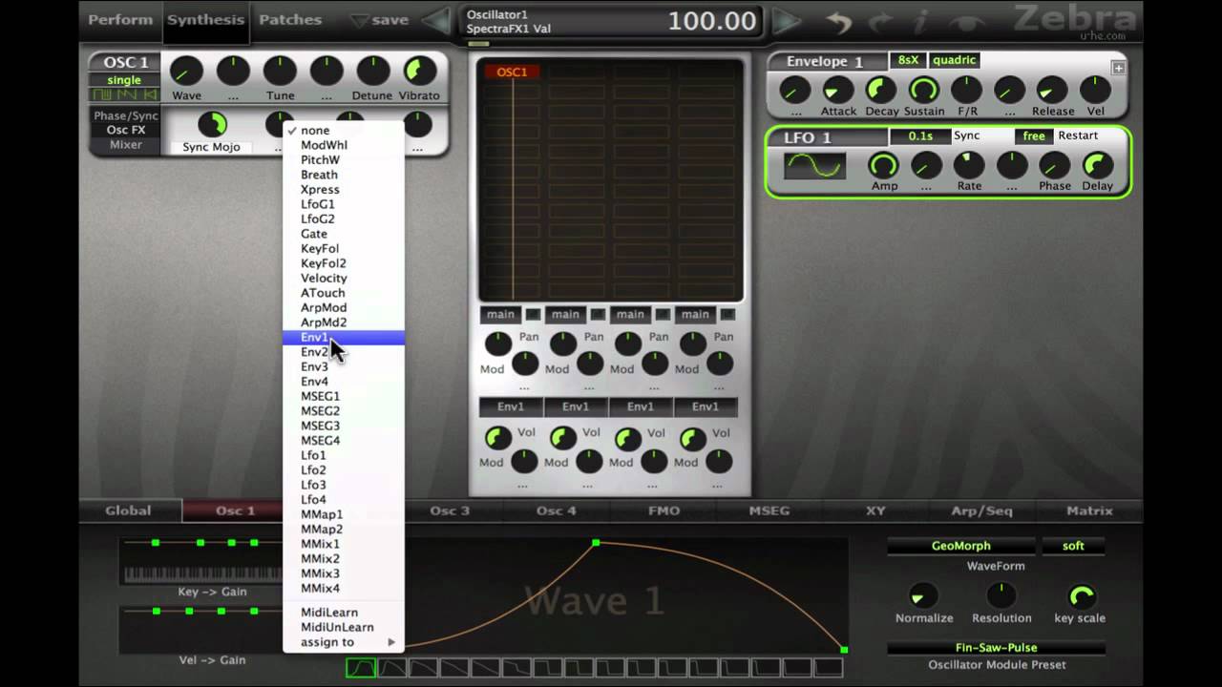This screenshot has width=1222, height=687.
Task: Expand the 'assign to' submenu
Action: point(344,642)
